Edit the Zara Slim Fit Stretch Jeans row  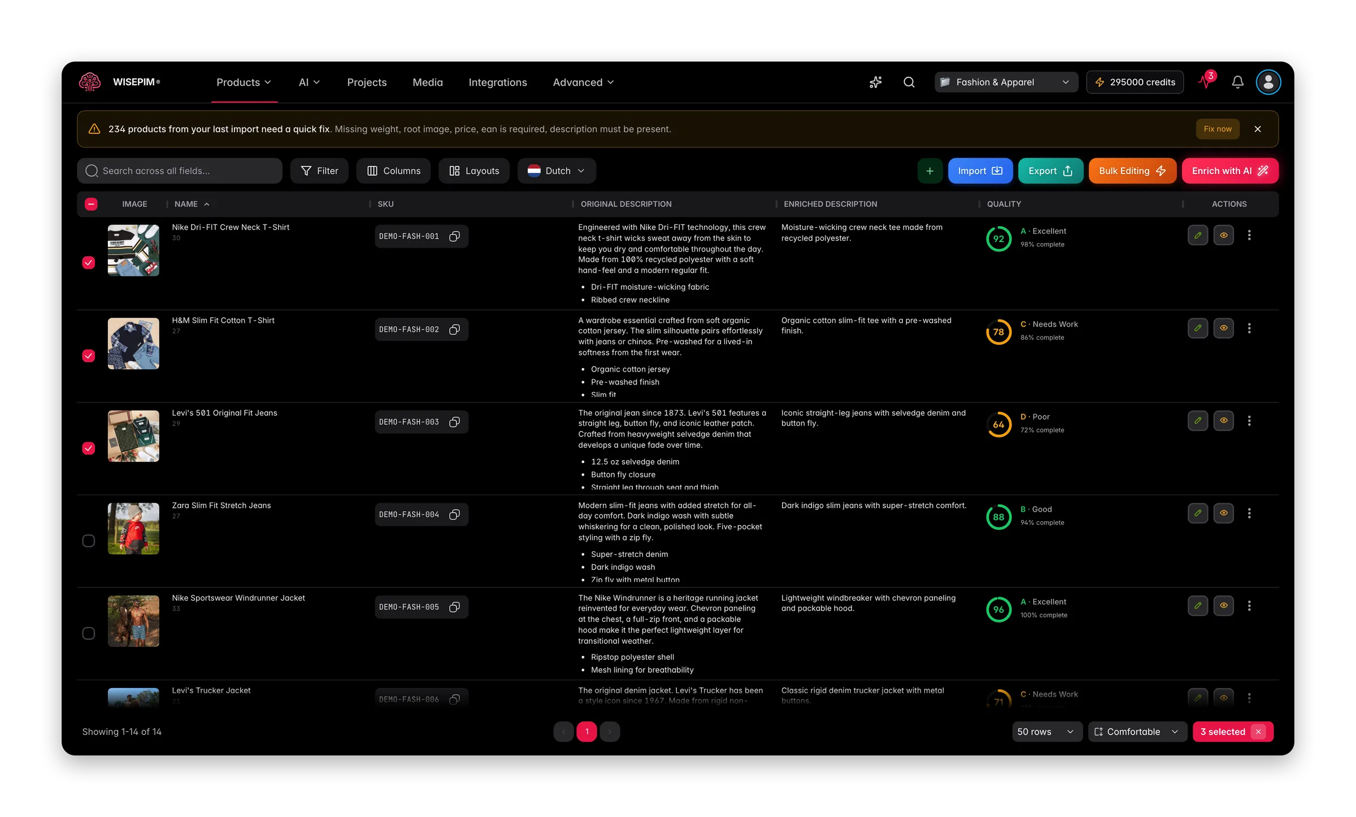(x=1198, y=513)
